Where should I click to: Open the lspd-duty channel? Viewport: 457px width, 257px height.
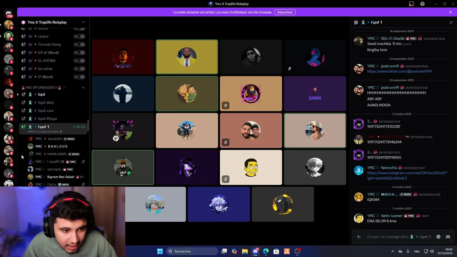tap(53, 102)
